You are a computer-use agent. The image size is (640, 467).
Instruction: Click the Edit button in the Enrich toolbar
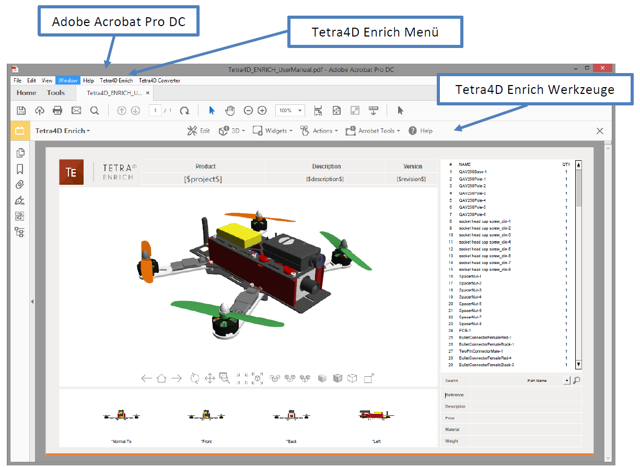point(199,130)
